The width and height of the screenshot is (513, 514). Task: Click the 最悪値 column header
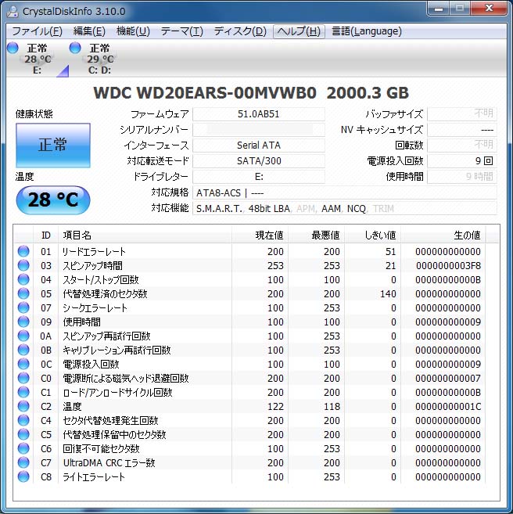316,235
